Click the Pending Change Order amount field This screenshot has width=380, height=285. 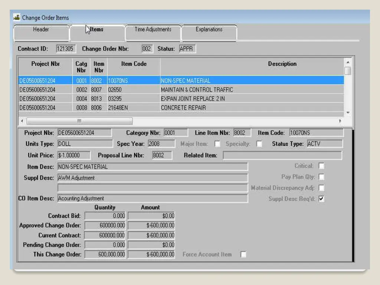[151, 245]
